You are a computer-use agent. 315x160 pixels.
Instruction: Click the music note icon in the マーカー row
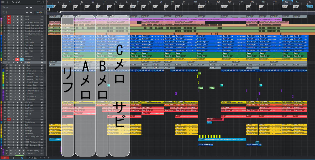click(42, 7)
